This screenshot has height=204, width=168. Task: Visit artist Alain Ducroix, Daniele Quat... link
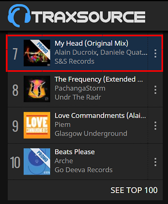(x=101, y=53)
